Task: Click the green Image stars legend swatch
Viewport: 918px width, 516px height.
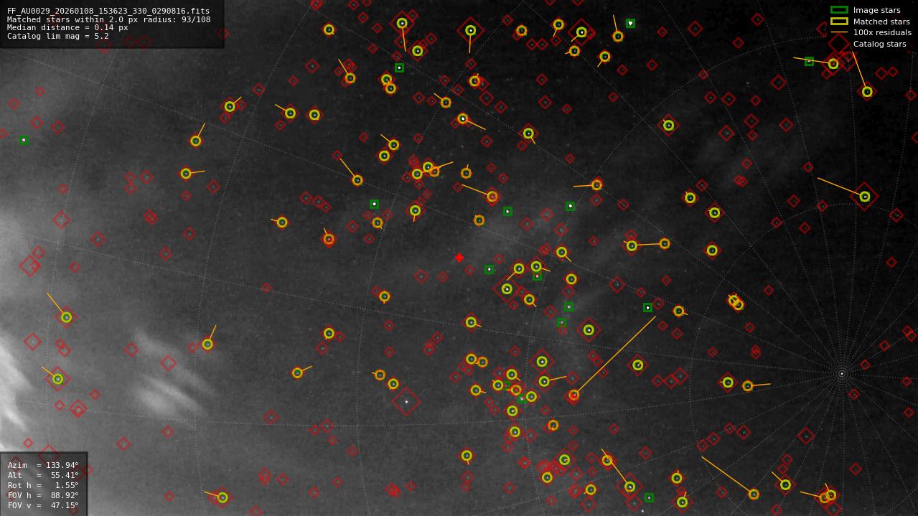Action: coord(839,10)
